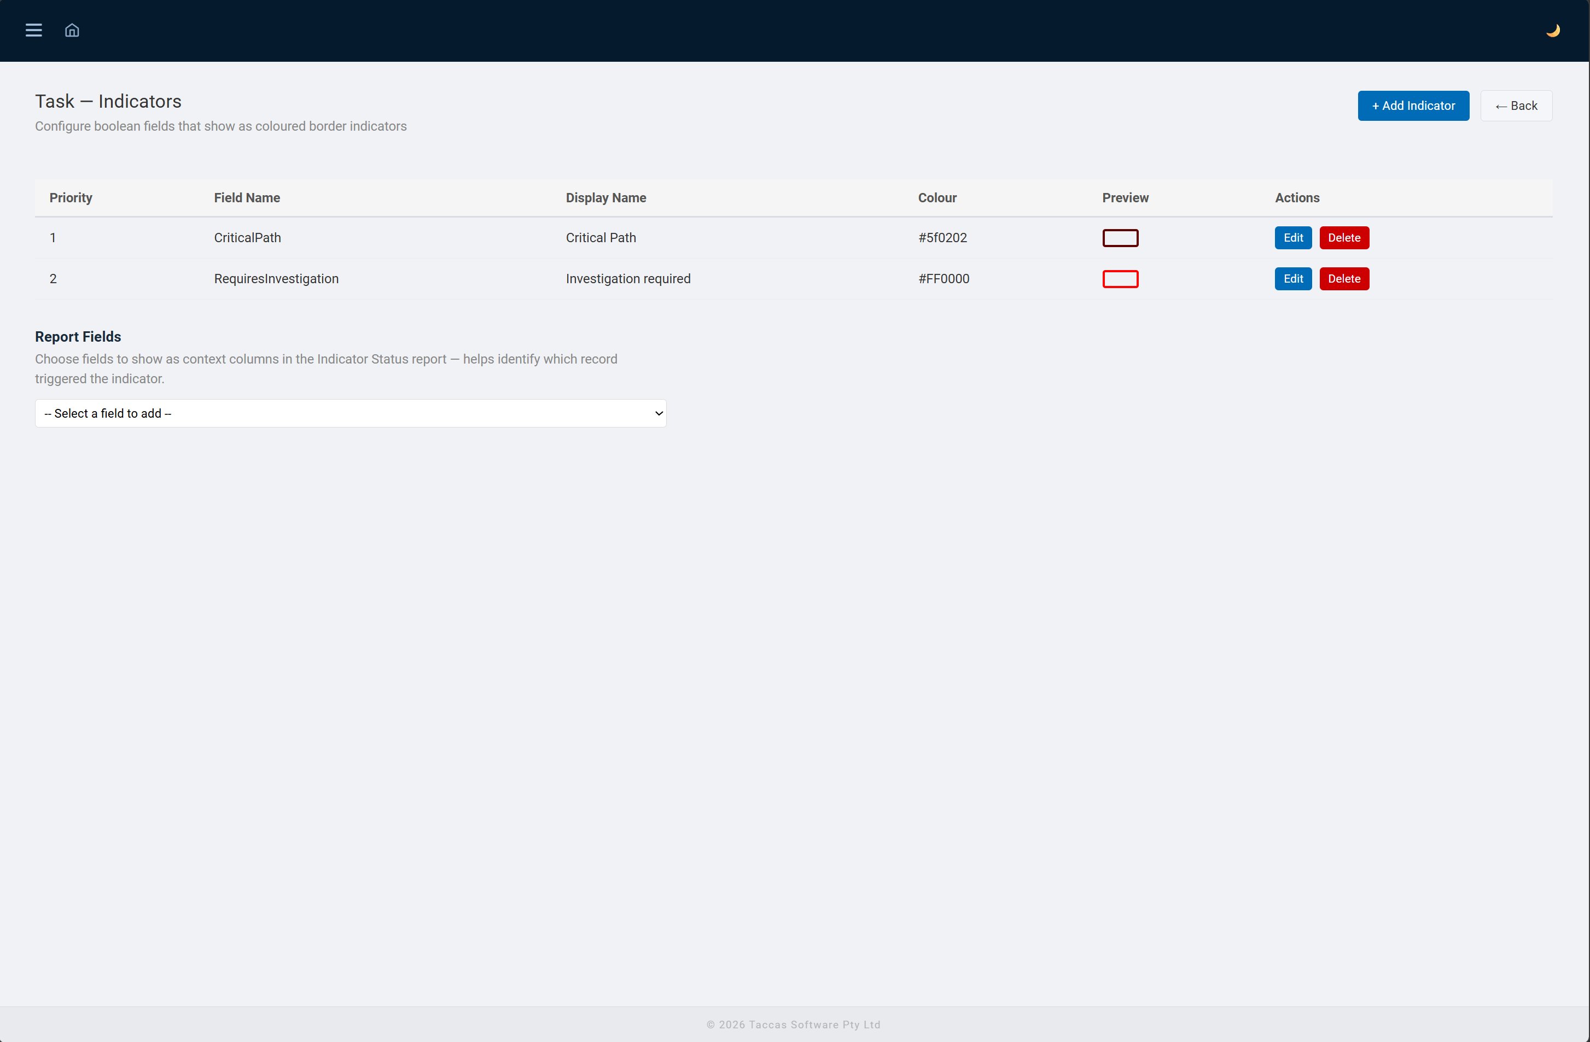Click the Preview column header
The width and height of the screenshot is (1590, 1042).
(x=1125, y=198)
